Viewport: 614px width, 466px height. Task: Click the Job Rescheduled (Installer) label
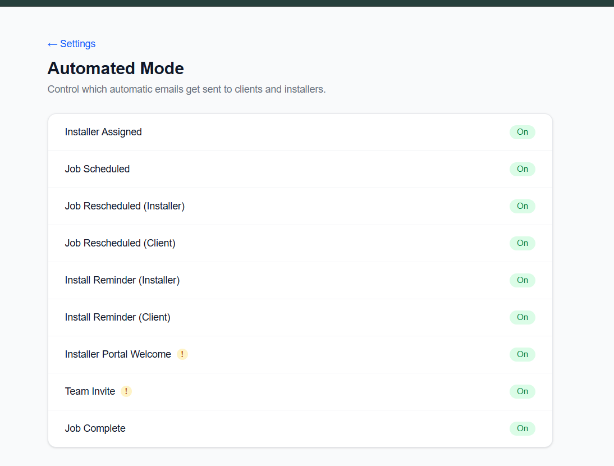pos(125,206)
